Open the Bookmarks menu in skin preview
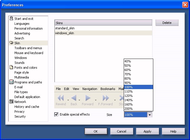Image resolution: width=190 pixels, height=140 pixels. (108, 89)
